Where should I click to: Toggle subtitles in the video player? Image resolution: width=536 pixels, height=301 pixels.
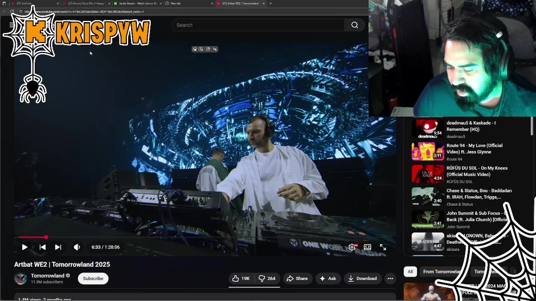pos(337,247)
